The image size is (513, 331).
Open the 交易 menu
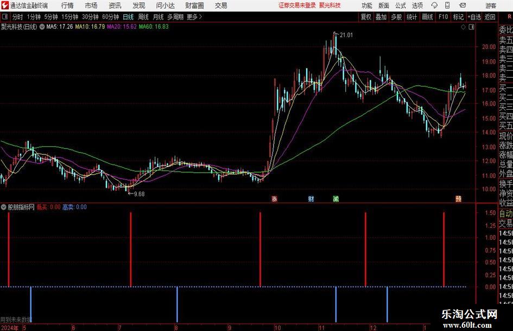click(221, 5)
